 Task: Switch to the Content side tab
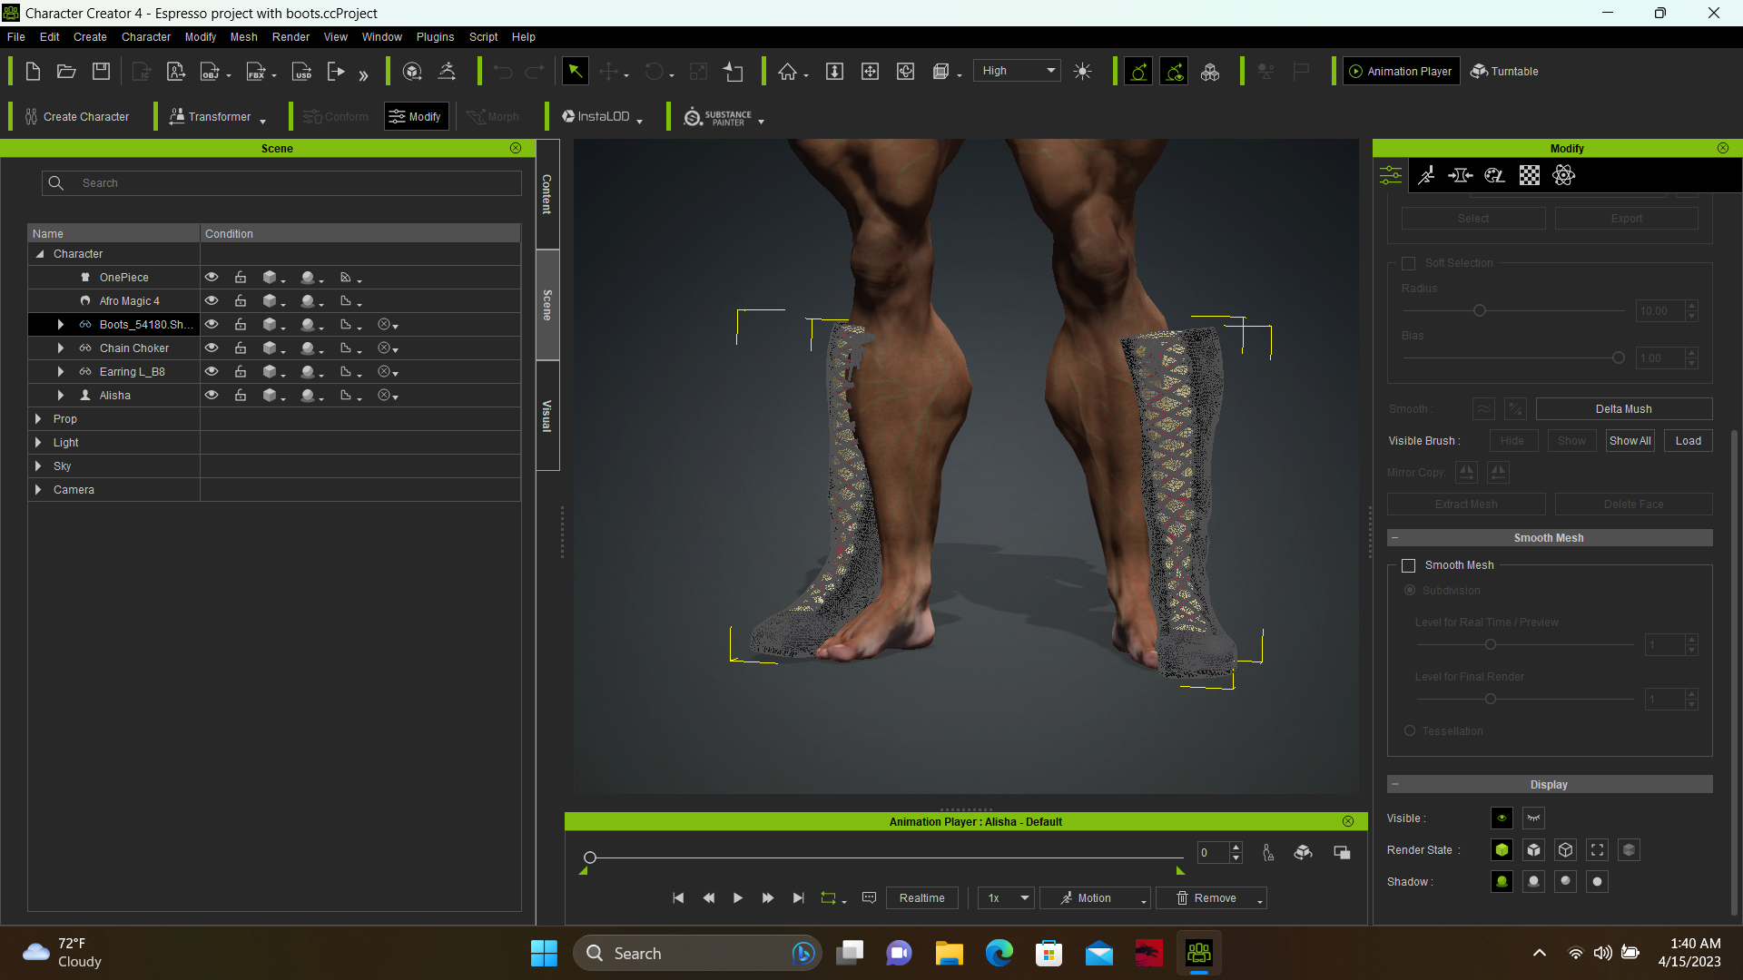point(547,194)
